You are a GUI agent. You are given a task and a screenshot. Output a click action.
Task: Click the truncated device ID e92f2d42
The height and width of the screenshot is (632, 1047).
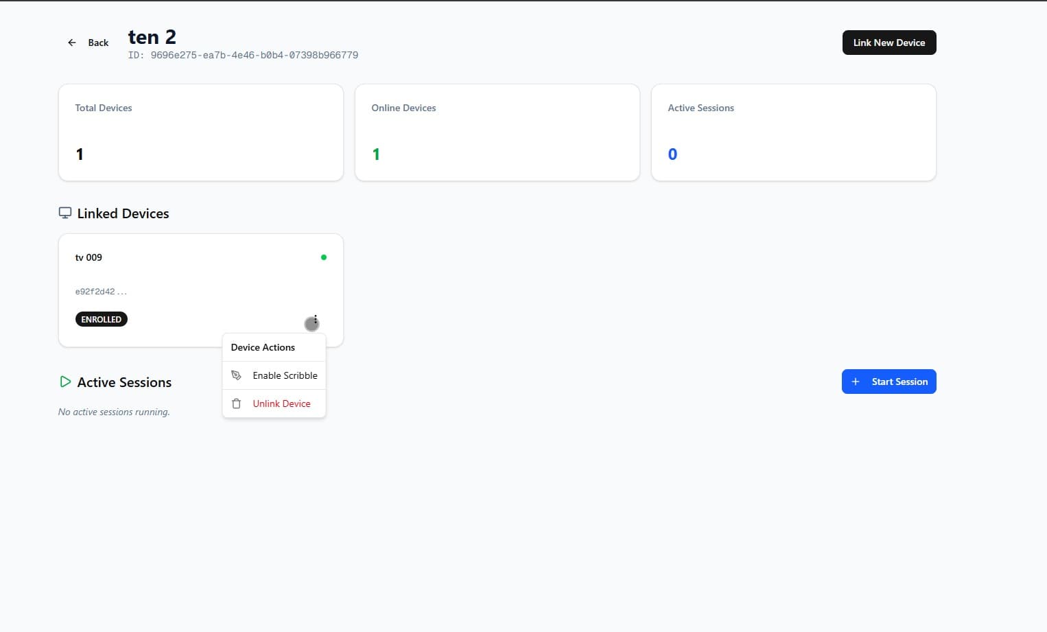[100, 291]
